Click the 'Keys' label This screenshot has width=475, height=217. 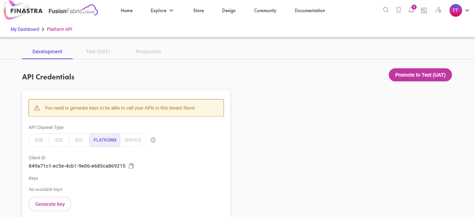click(x=33, y=178)
